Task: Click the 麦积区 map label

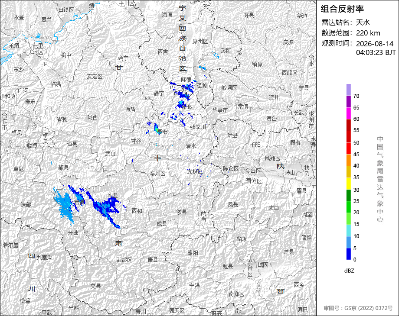Action: [195, 171]
